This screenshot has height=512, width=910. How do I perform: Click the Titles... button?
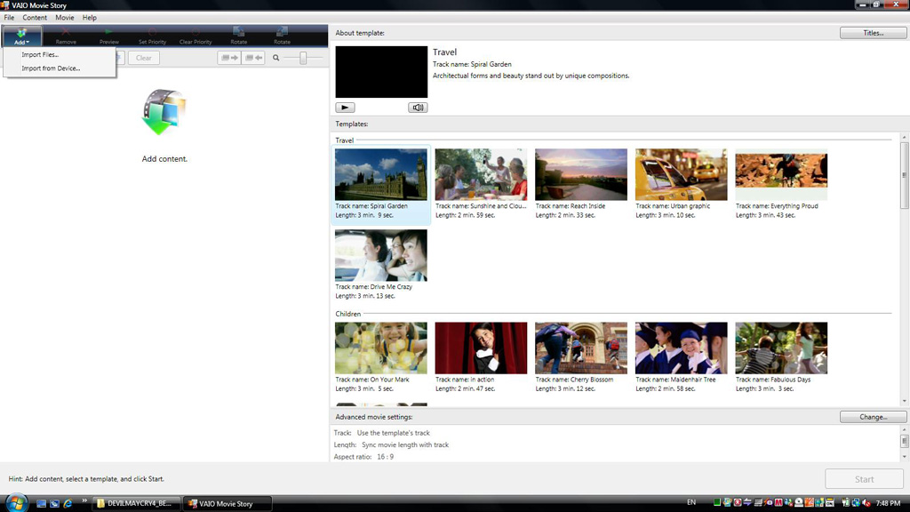[x=873, y=33]
